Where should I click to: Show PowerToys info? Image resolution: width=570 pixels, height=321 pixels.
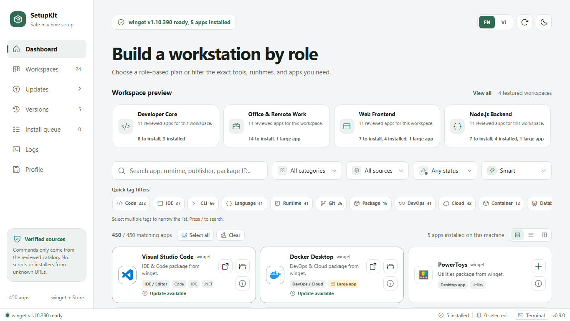pos(538,283)
